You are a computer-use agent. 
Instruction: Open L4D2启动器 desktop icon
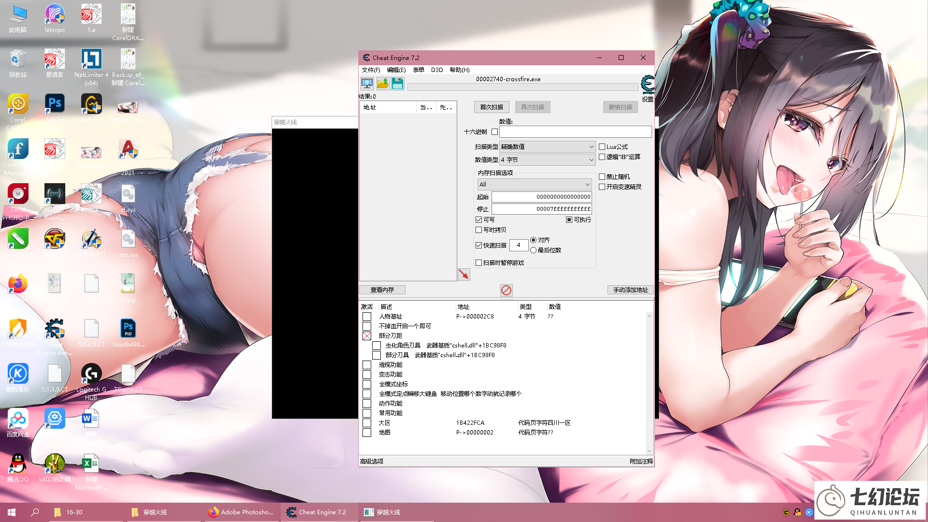click(x=55, y=468)
